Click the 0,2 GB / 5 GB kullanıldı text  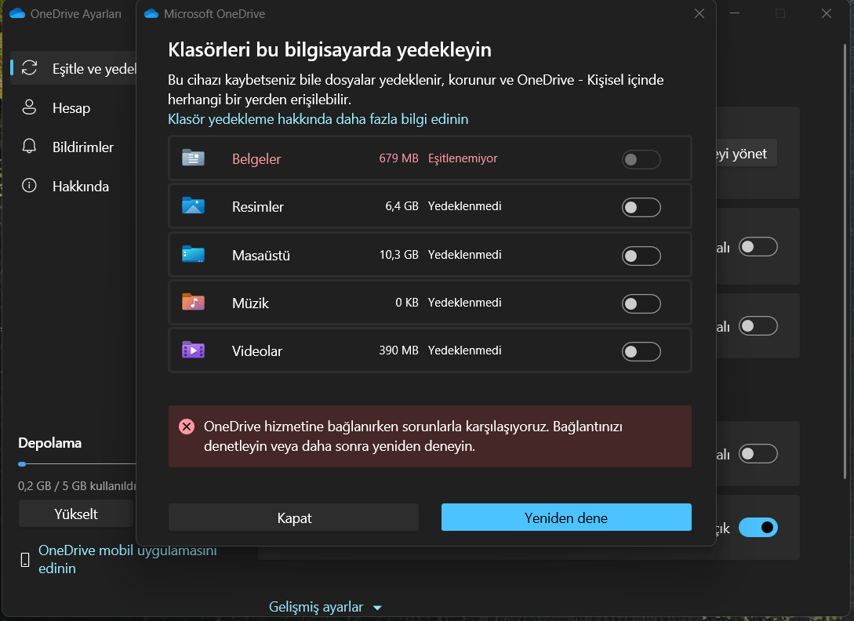(x=77, y=485)
